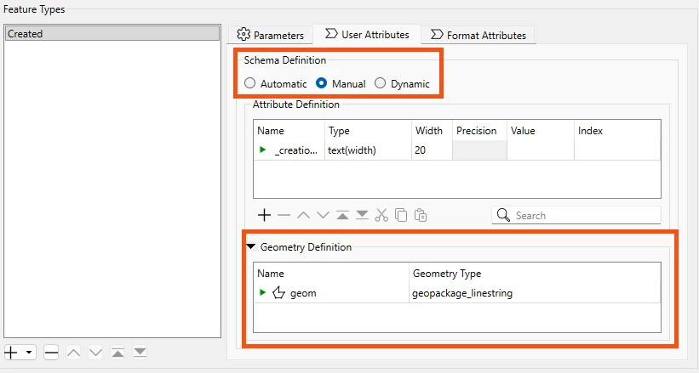699x373 pixels.
Task: Paste attribute from clipboard
Action: [x=421, y=216]
